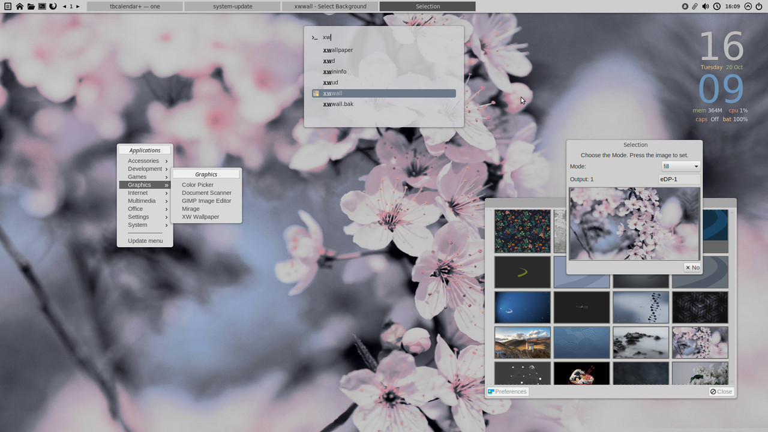Open Preferences in the xwwall window
This screenshot has width=768, height=432.
tap(508, 392)
